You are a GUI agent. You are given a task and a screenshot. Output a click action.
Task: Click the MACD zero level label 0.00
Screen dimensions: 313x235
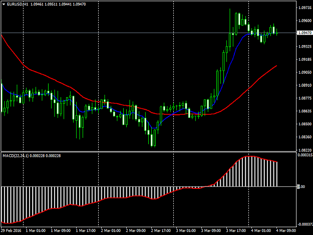(x=301, y=187)
